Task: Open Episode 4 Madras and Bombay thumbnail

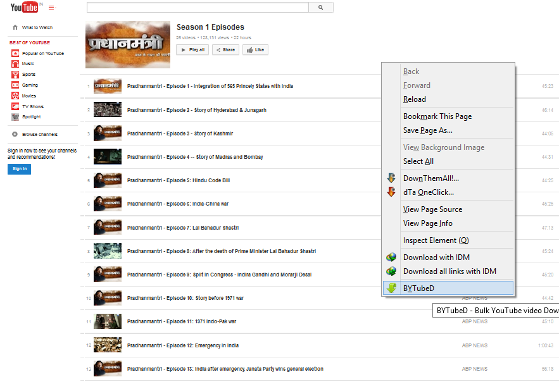Action: coord(108,157)
